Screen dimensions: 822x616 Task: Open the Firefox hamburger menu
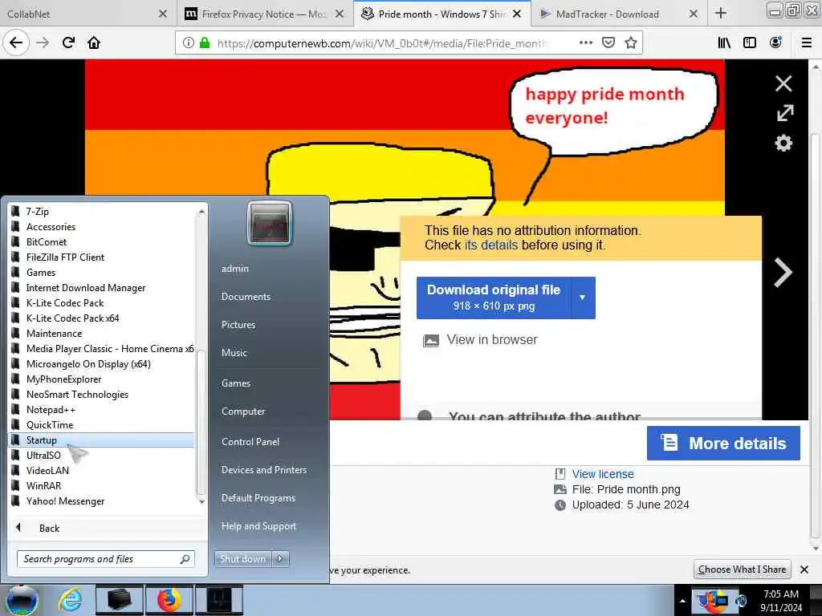806,43
